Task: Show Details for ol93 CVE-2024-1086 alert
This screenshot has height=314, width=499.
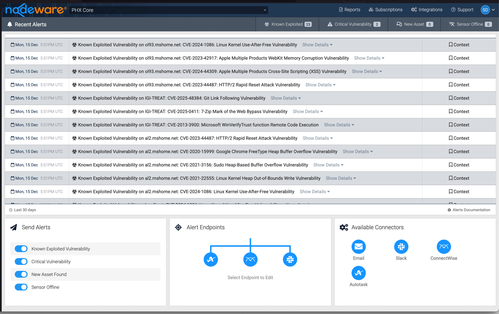Action: point(317,45)
